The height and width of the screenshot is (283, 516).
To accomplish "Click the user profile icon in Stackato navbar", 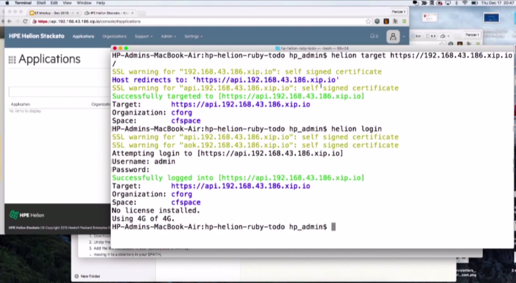I will pos(393,37).
